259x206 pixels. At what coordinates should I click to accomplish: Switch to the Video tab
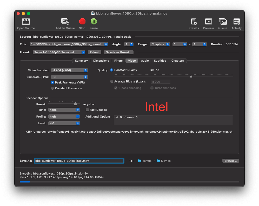coord(132,61)
